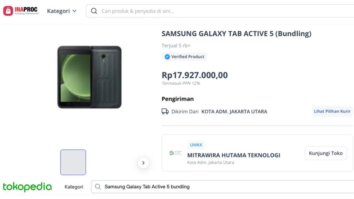The width and height of the screenshot is (354, 199).
Task: Click the INAPROC search magnifier icon
Action: (94, 11)
